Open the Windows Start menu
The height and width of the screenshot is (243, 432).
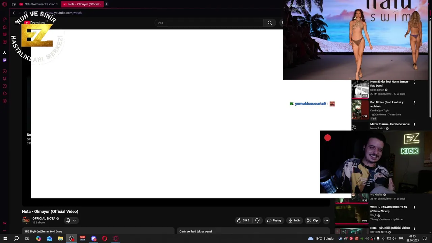point(5,239)
